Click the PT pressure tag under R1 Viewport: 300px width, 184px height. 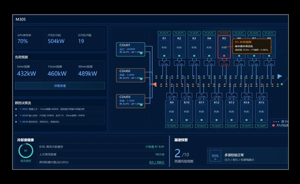[x=164, y=64]
